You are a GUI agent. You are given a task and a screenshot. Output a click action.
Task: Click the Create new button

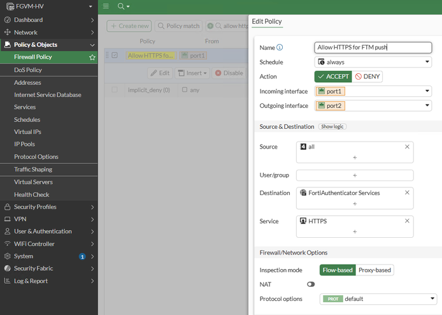tap(129, 26)
